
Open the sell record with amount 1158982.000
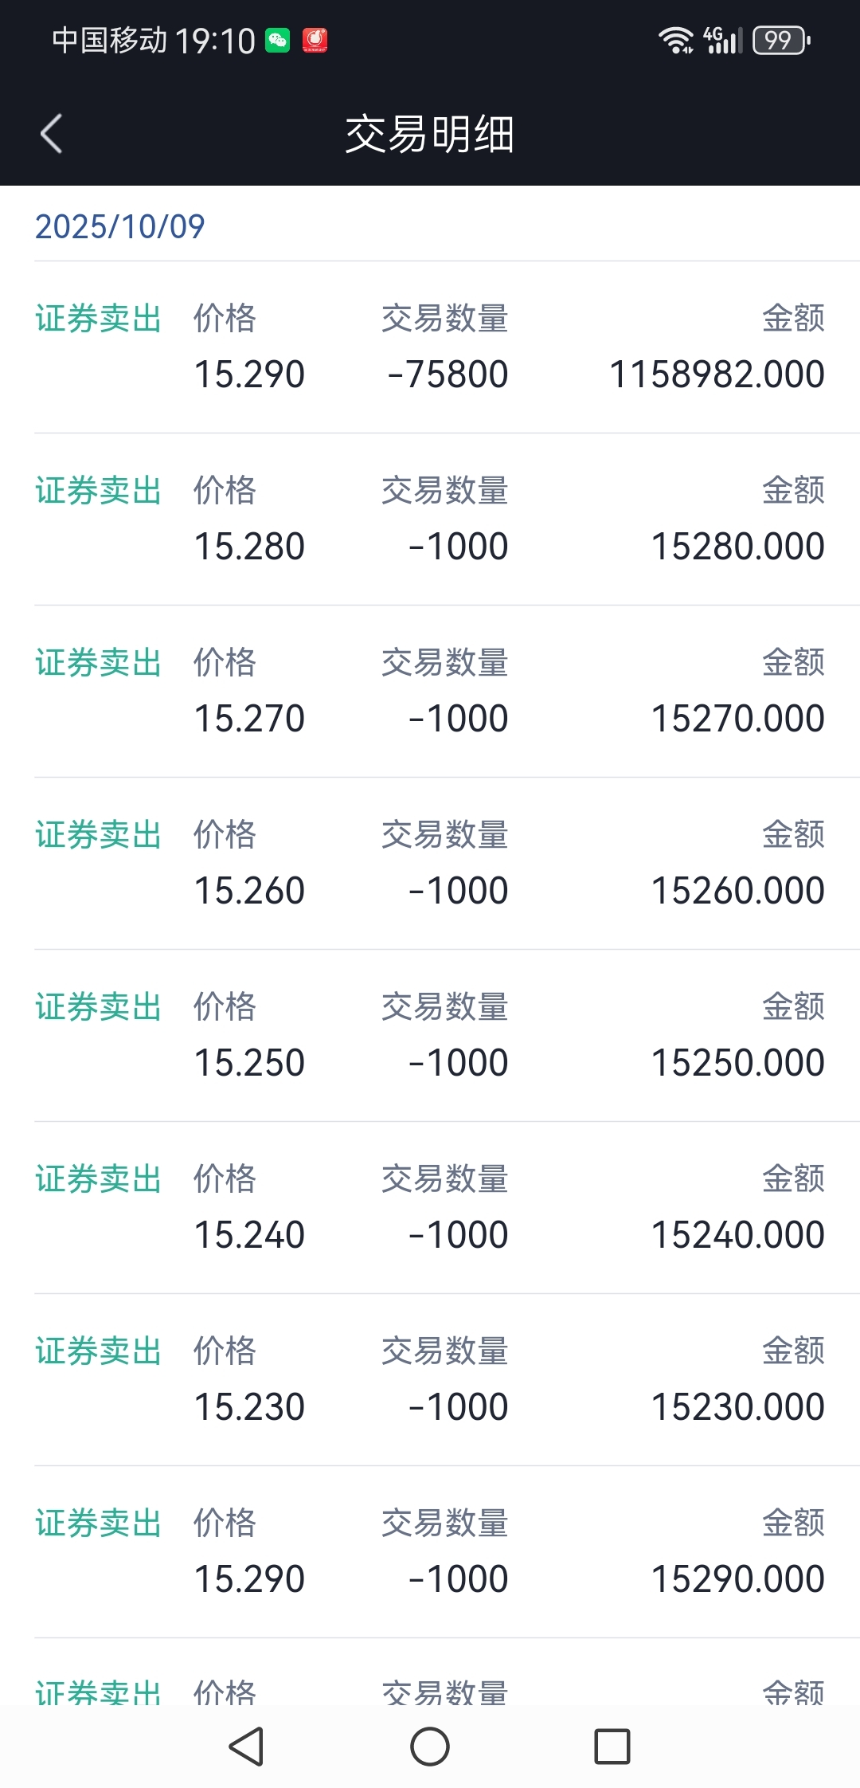pyautogui.click(x=430, y=347)
